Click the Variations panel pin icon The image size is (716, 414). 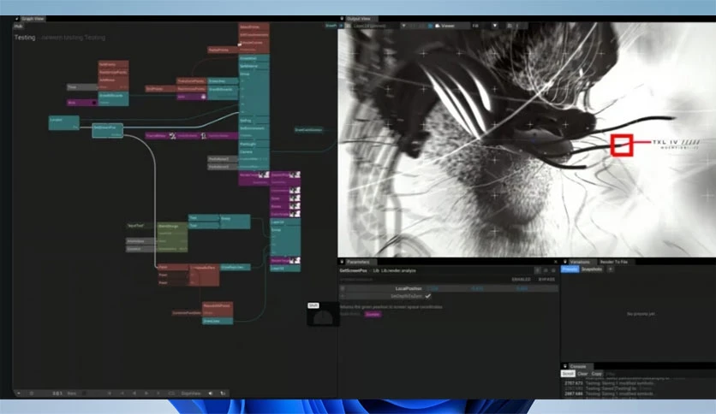pyautogui.click(x=565, y=262)
